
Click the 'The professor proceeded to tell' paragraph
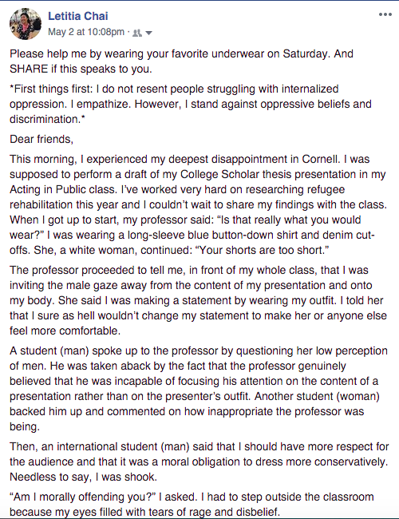pyautogui.click(x=198, y=300)
